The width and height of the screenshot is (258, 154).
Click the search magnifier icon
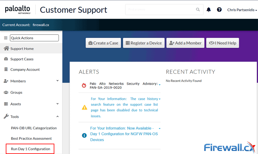tap(198, 9)
